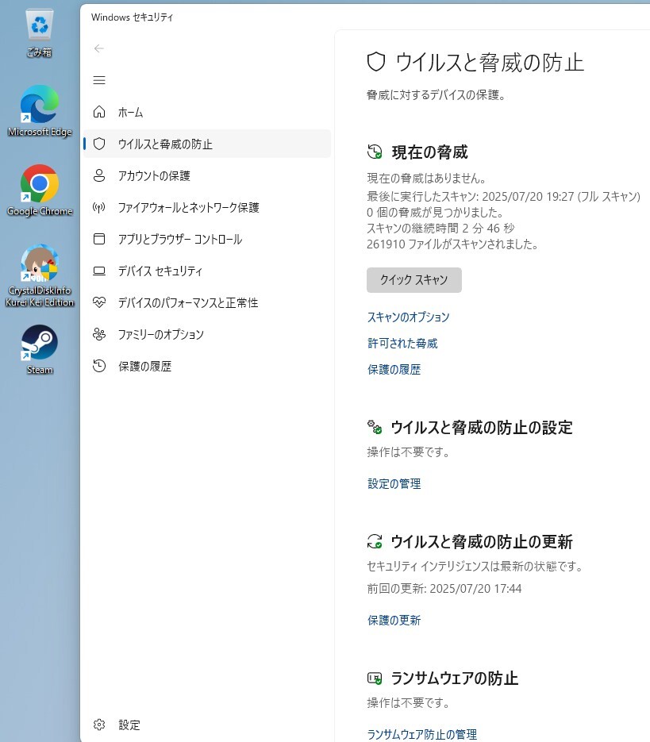Screen dimensions: 650x742
Task: Go to ホーム in the navigation
Action: [207, 112]
